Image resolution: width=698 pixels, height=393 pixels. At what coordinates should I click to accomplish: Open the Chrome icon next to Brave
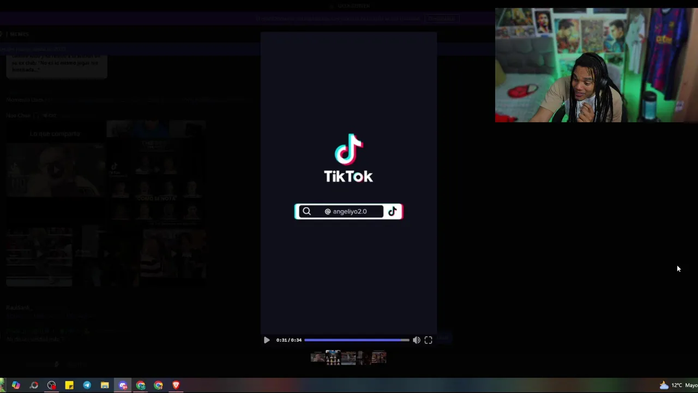(x=158, y=385)
